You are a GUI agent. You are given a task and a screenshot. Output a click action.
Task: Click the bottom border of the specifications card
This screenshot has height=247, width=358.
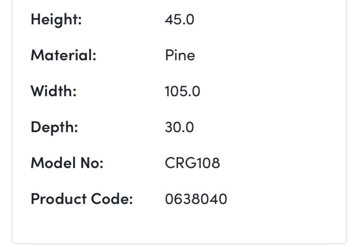[x=179, y=243]
